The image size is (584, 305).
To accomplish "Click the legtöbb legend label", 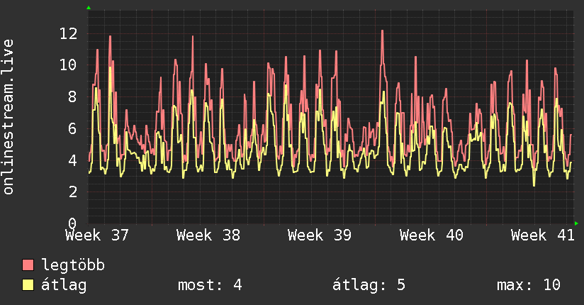I will pos(73,265).
